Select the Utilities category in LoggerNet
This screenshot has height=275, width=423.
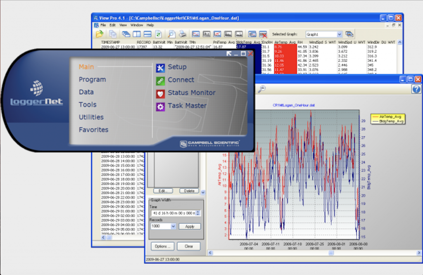pos(91,117)
